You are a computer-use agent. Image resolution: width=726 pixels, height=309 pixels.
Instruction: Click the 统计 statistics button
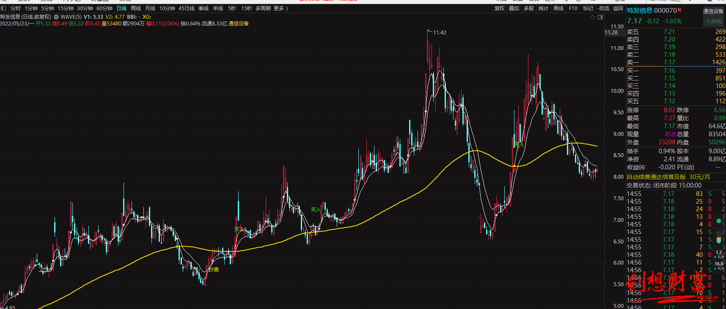point(544,8)
